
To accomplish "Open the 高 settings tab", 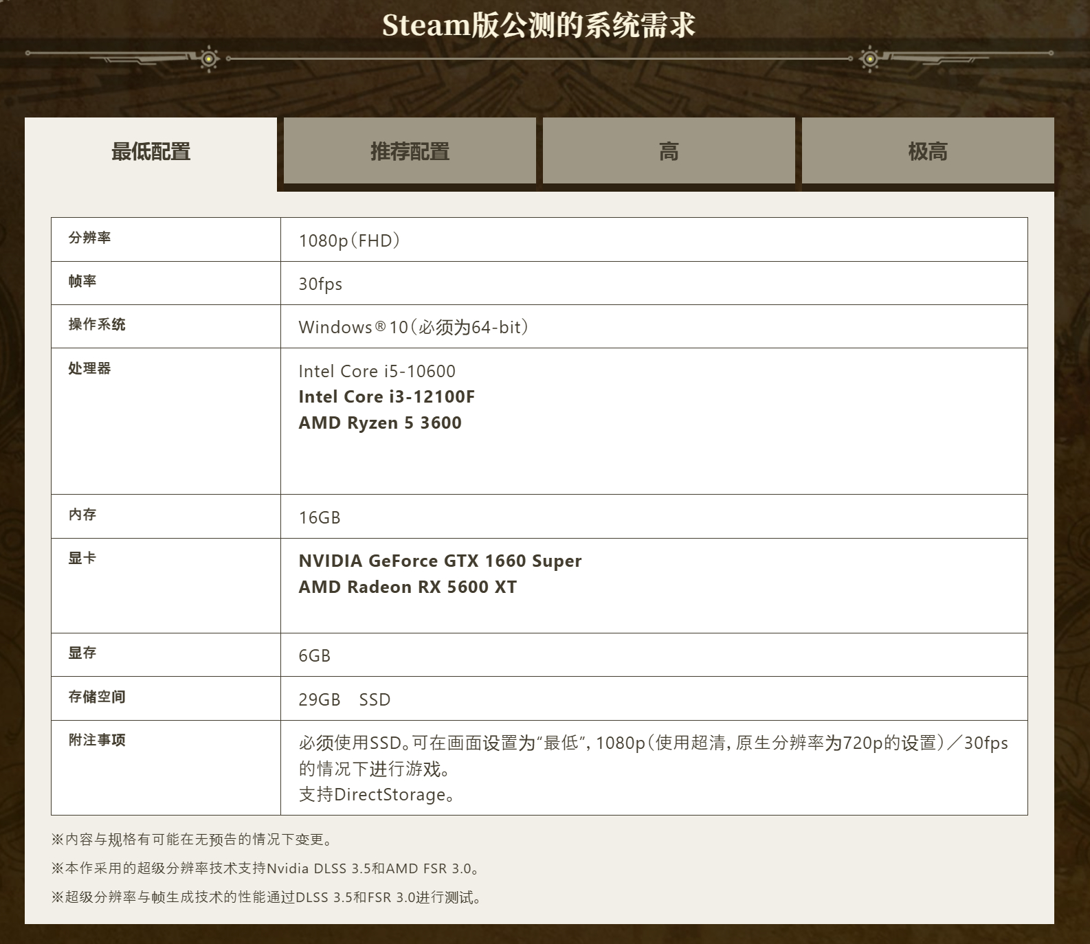I will pos(669,151).
